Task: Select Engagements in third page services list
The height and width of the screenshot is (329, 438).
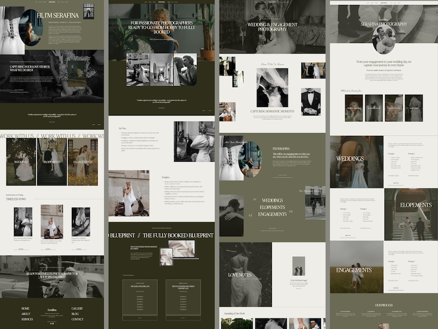Action: [273, 214]
